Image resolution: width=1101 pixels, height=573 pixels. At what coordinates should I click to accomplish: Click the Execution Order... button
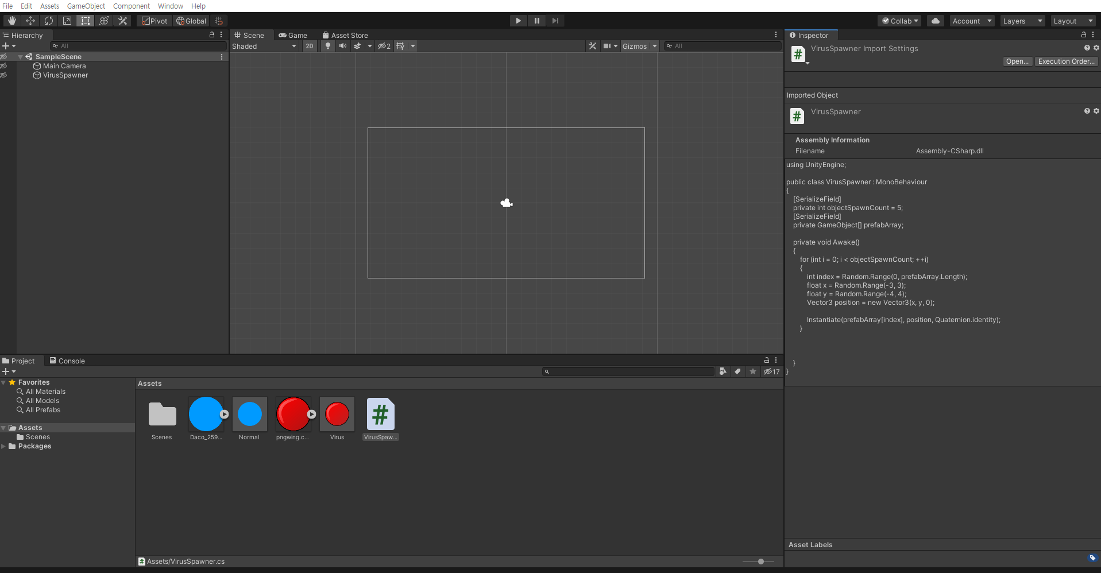coord(1067,61)
